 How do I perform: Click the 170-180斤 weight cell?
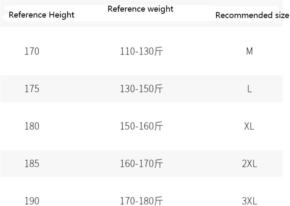[x=142, y=201]
